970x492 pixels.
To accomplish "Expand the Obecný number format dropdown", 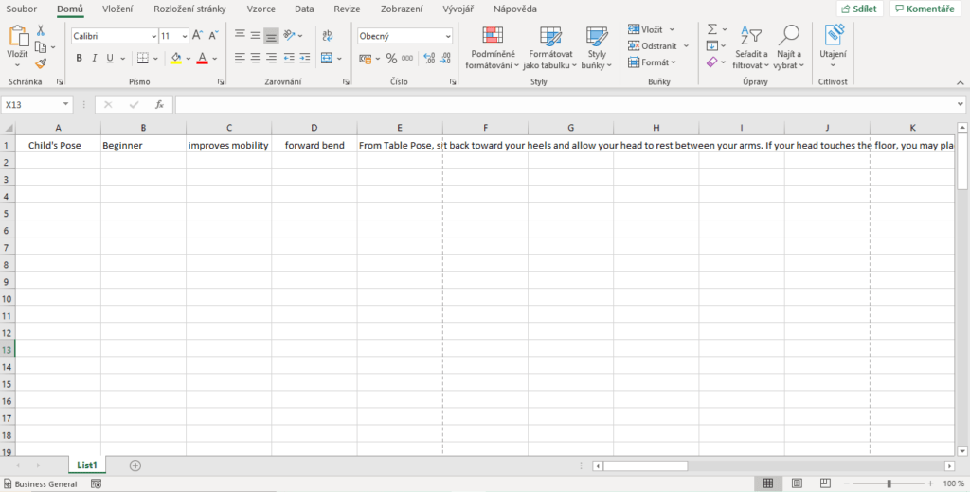I will (448, 36).
